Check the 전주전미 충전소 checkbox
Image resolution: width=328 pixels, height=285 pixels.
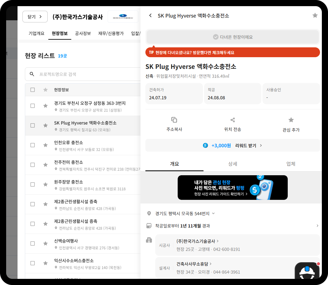point(33,165)
